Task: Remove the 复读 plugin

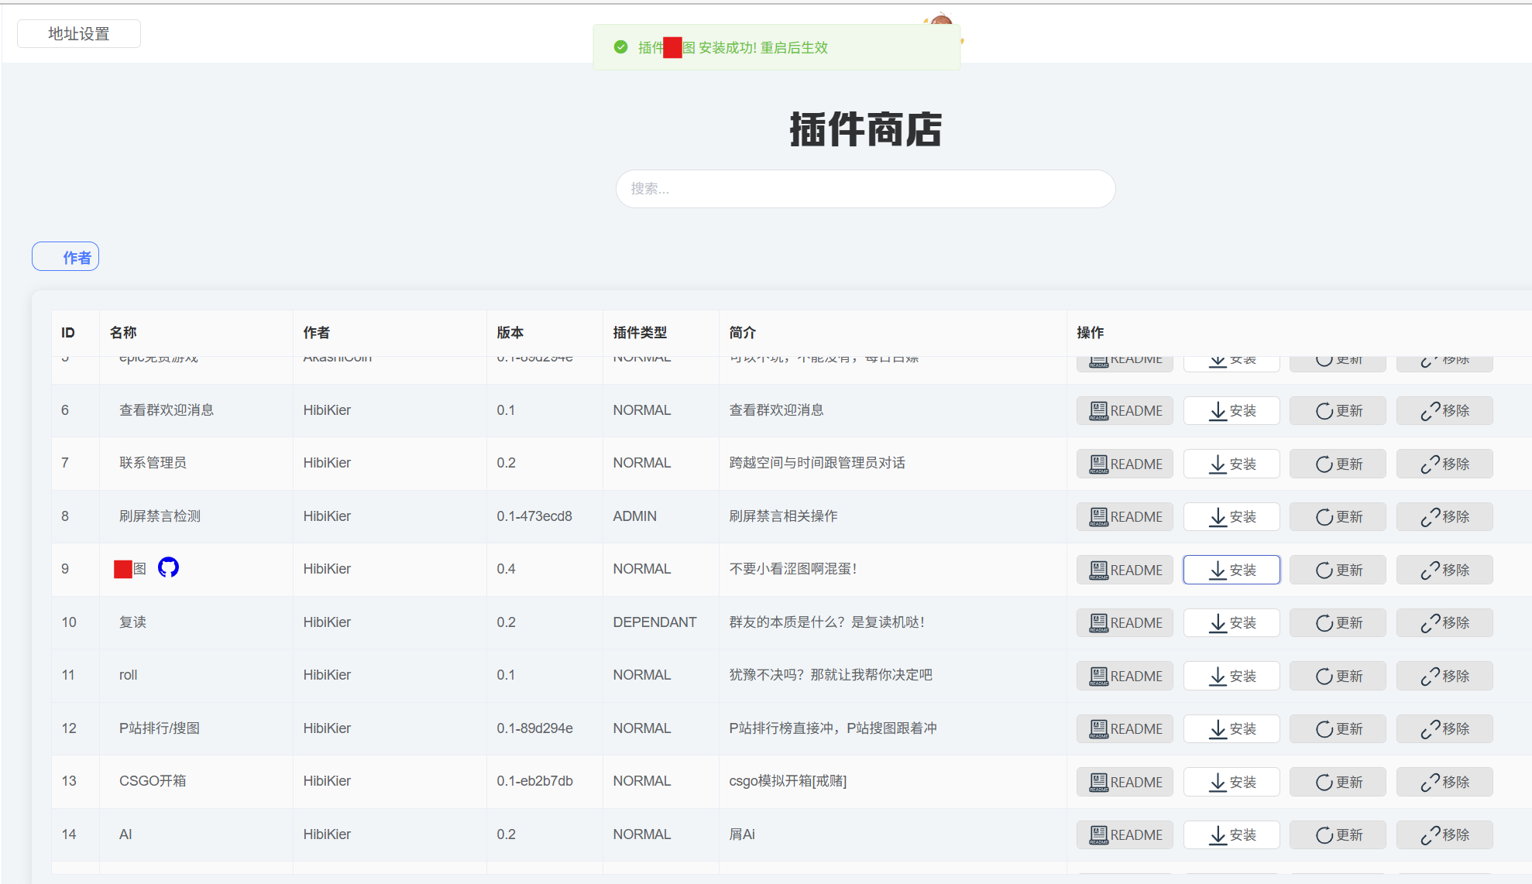Action: [x=1444, y=622]
